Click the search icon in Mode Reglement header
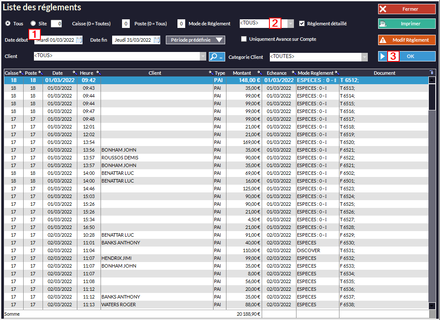The width and height of the screenshot is (440, 320). 337,73
